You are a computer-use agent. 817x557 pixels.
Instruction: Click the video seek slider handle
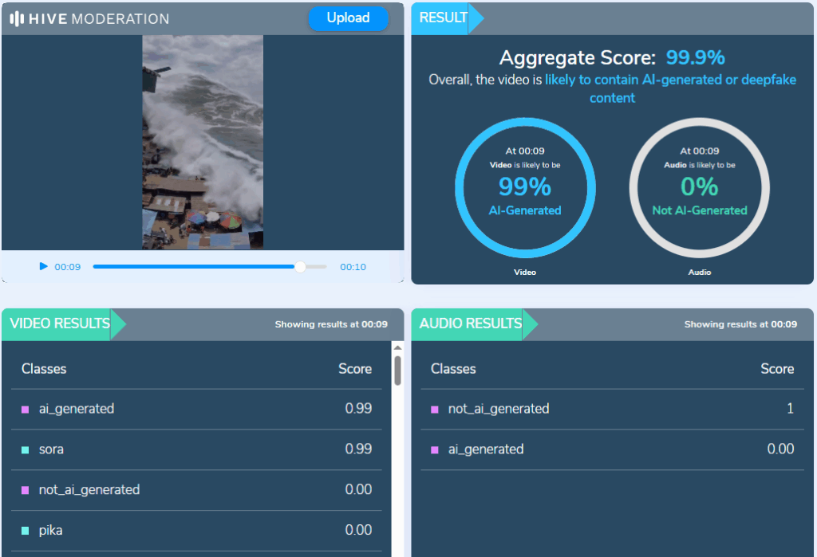(300, 267)
